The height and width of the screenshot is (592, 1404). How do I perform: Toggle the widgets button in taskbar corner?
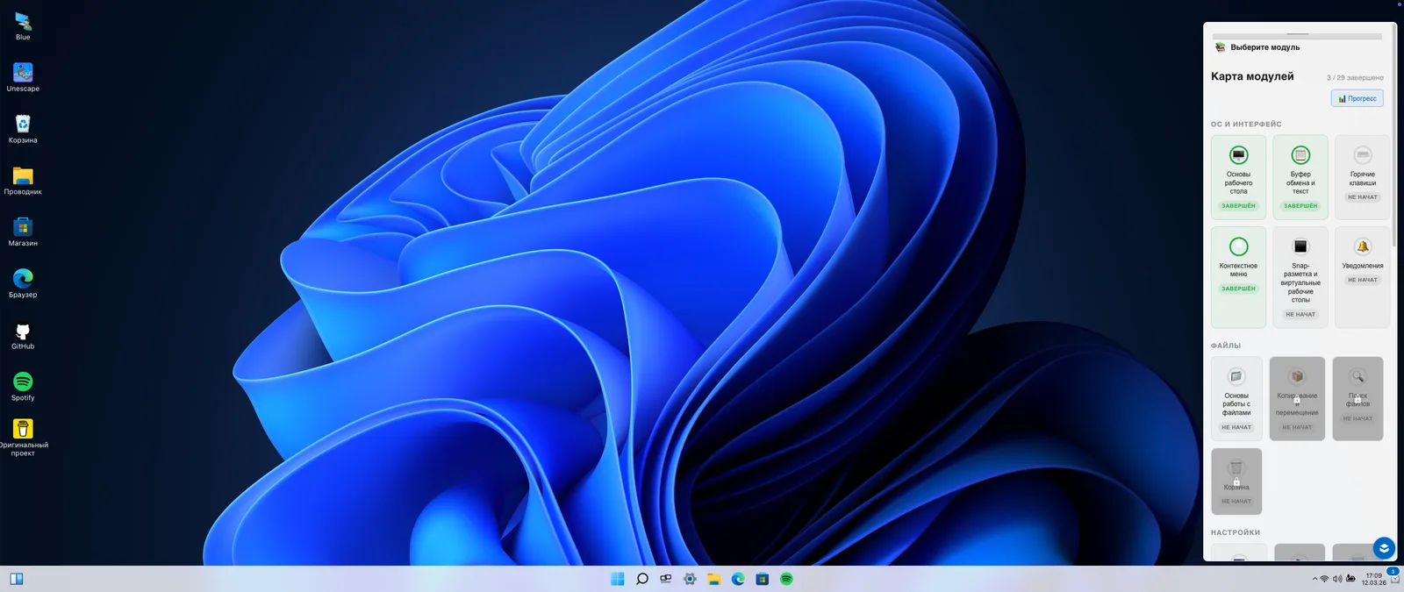tap(16, 579)
